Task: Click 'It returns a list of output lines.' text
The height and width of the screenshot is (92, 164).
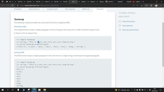Action: pyautogui.click(x=26, y=33)
